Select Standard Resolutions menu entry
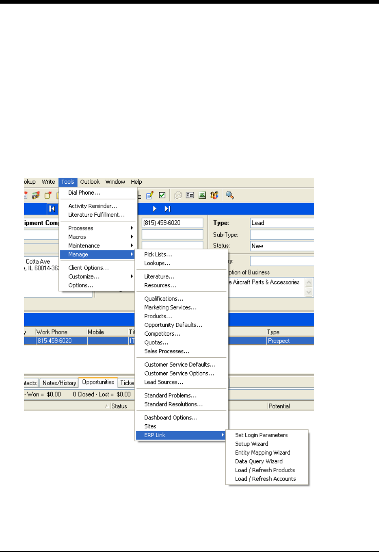379x552 pixels. 181,405
